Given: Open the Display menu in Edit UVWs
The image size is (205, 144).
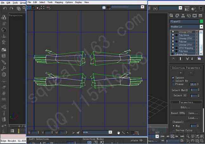Looking at the screenshot, I should pyautogui.click(x=78, y=2).
